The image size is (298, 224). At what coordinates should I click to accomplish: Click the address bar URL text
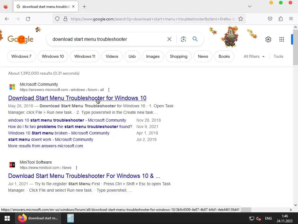pyautogui.click(x=152, y=19)
